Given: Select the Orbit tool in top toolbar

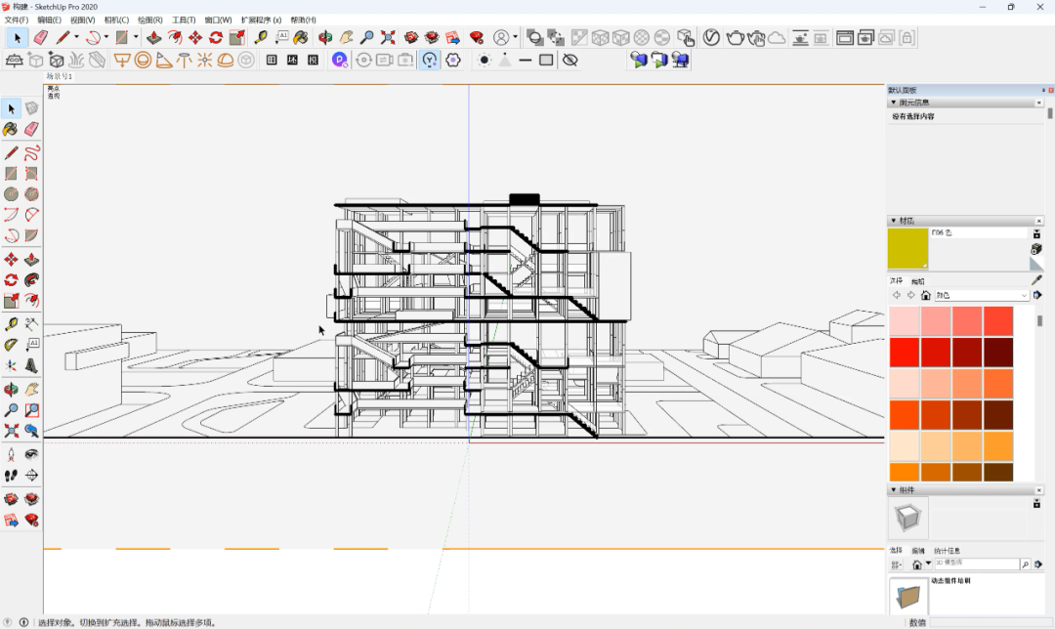Looking at the screenshot, I should point(325,38).
